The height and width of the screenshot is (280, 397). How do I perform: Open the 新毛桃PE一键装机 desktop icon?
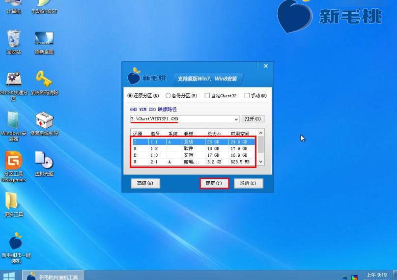tap(16, 248)
